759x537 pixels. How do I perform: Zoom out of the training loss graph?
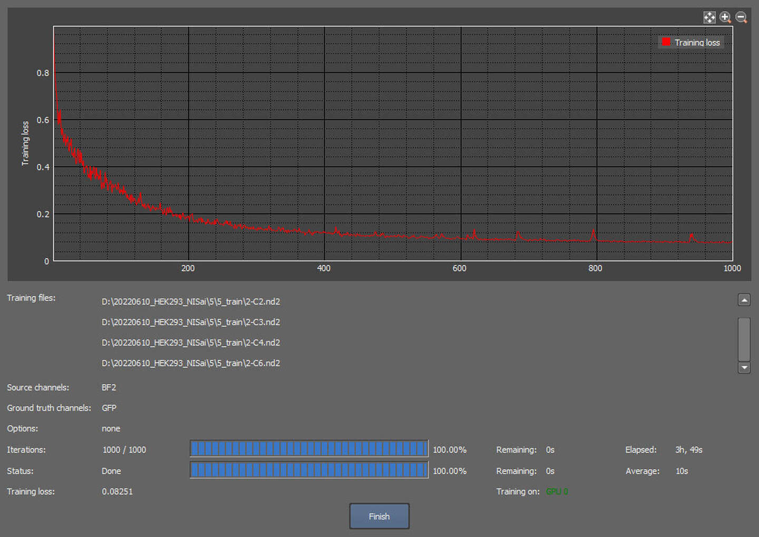(741, 17)
